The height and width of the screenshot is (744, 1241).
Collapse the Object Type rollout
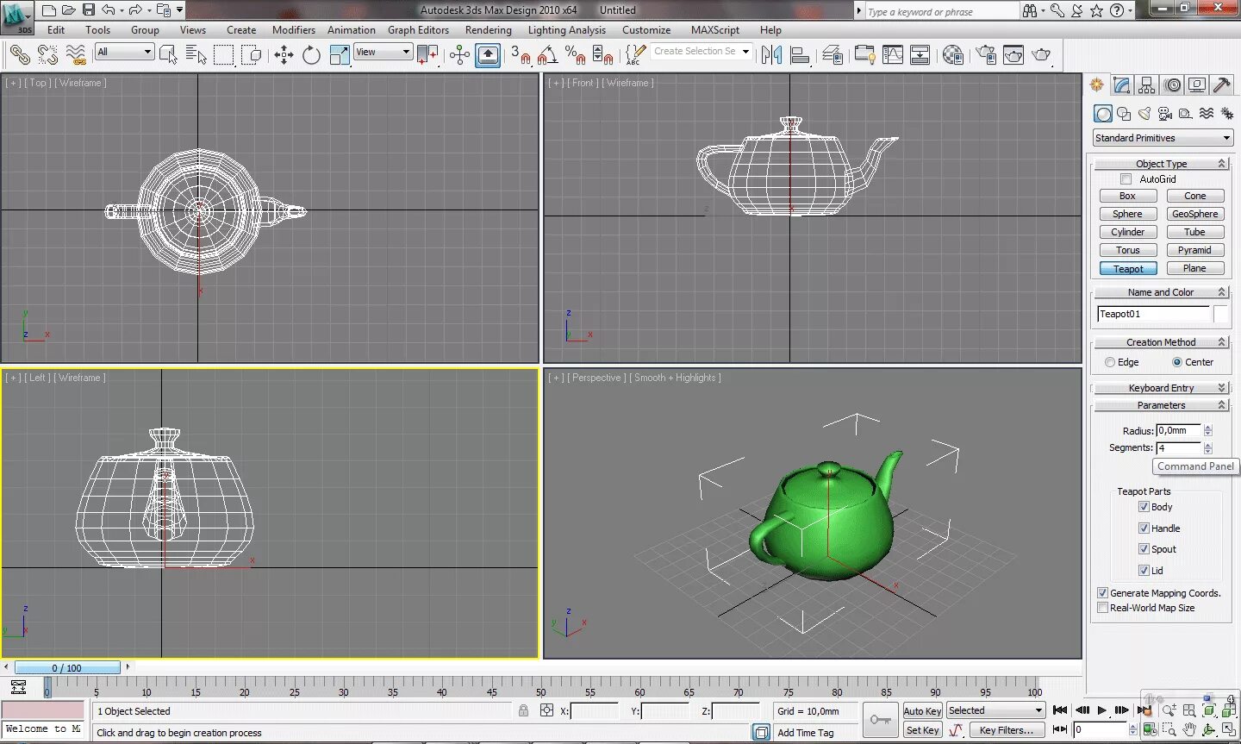1161,164
